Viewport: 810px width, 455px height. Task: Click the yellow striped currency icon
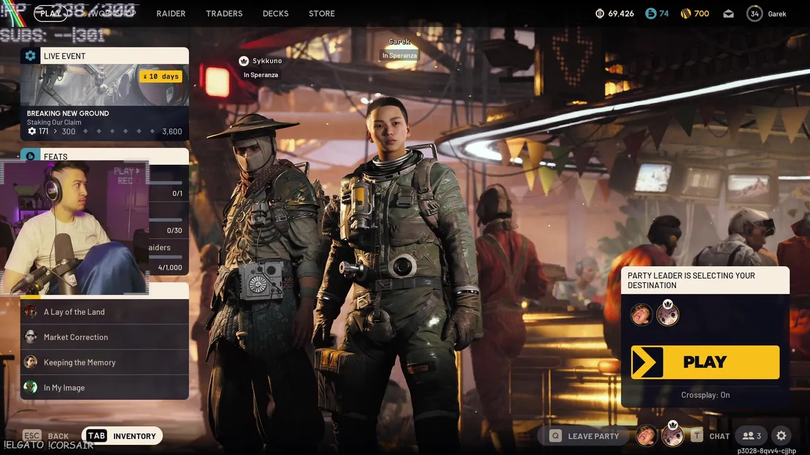686,13
